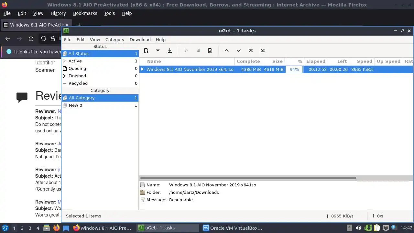This screenshot has height=233, width=414.
Task: Click the 4386 MiB complete value
Action: click(x=251, y=69)
